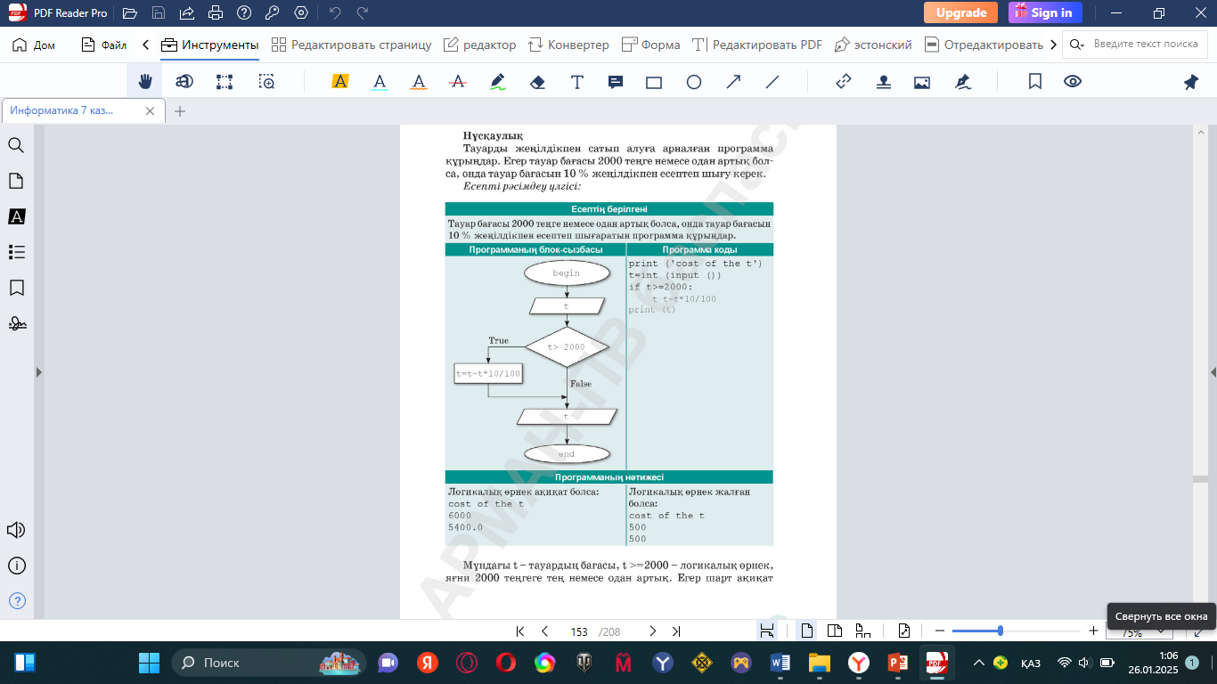Go to the first page

click(x=520, y=631)
